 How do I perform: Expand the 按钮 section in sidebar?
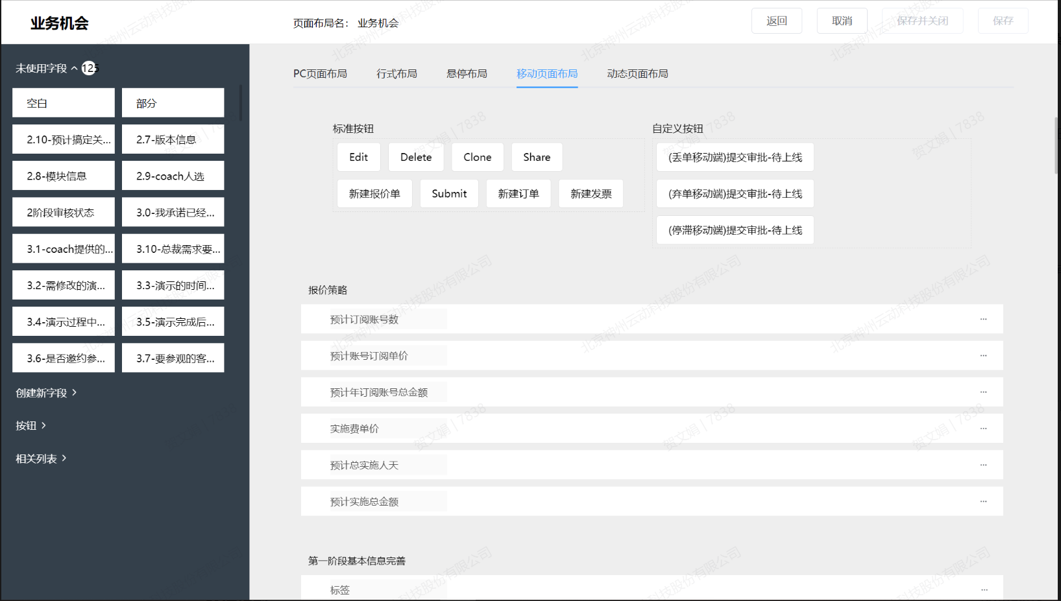[x=30, y=426]
